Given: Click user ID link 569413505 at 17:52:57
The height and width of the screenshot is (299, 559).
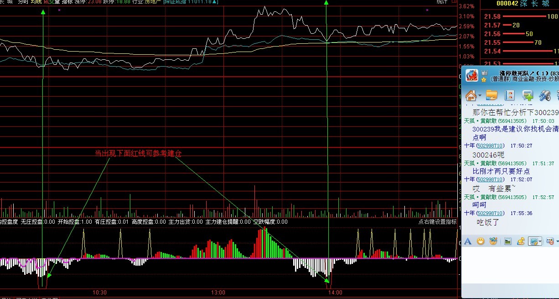Looking at the screenshot, I should click(x=512, y=197).
